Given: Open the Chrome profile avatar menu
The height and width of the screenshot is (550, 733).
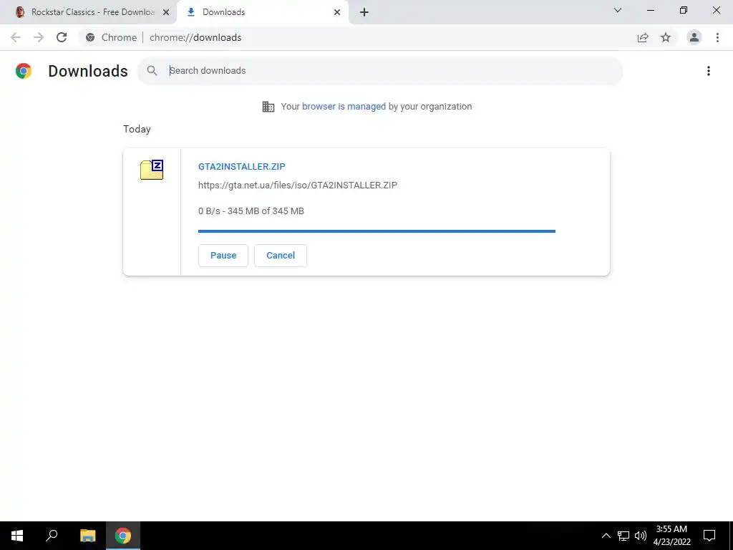Looking at the screenshot, I should 694,37.
